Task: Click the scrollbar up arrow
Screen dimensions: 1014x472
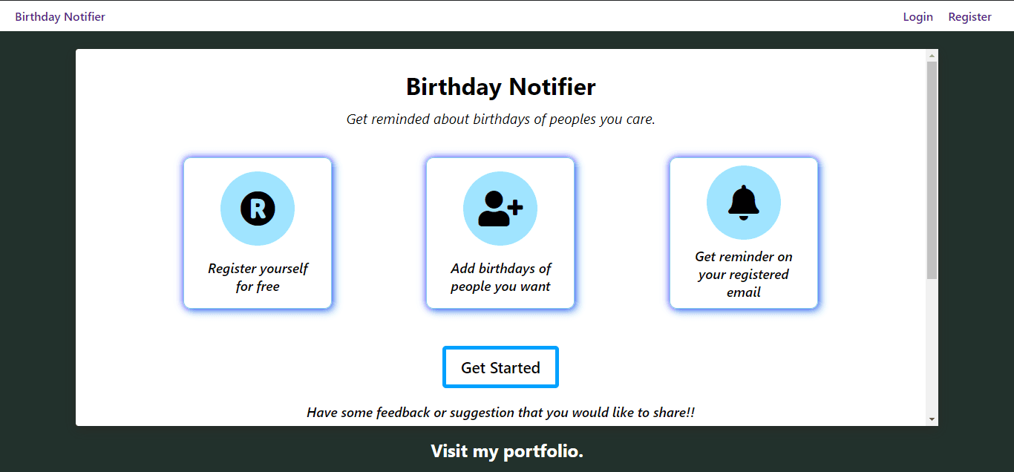Action: 932,56
